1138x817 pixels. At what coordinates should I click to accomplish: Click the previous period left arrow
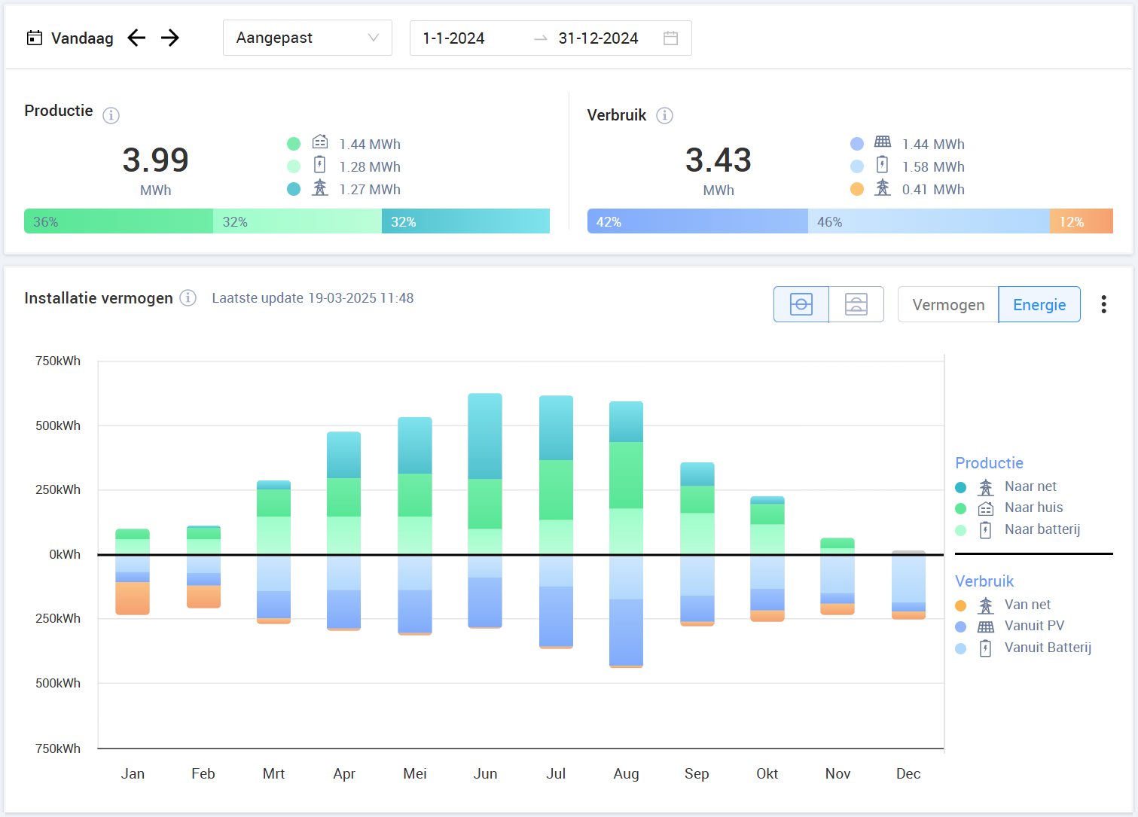(136, 38)
